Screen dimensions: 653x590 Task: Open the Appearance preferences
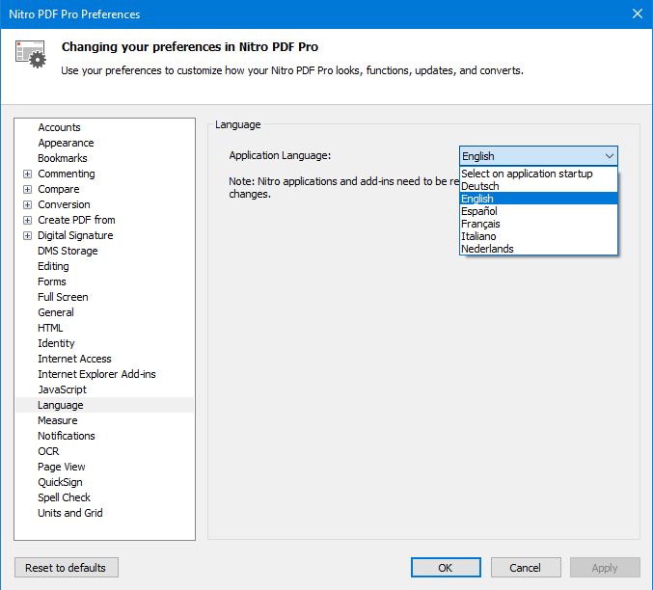coord(66,143)
